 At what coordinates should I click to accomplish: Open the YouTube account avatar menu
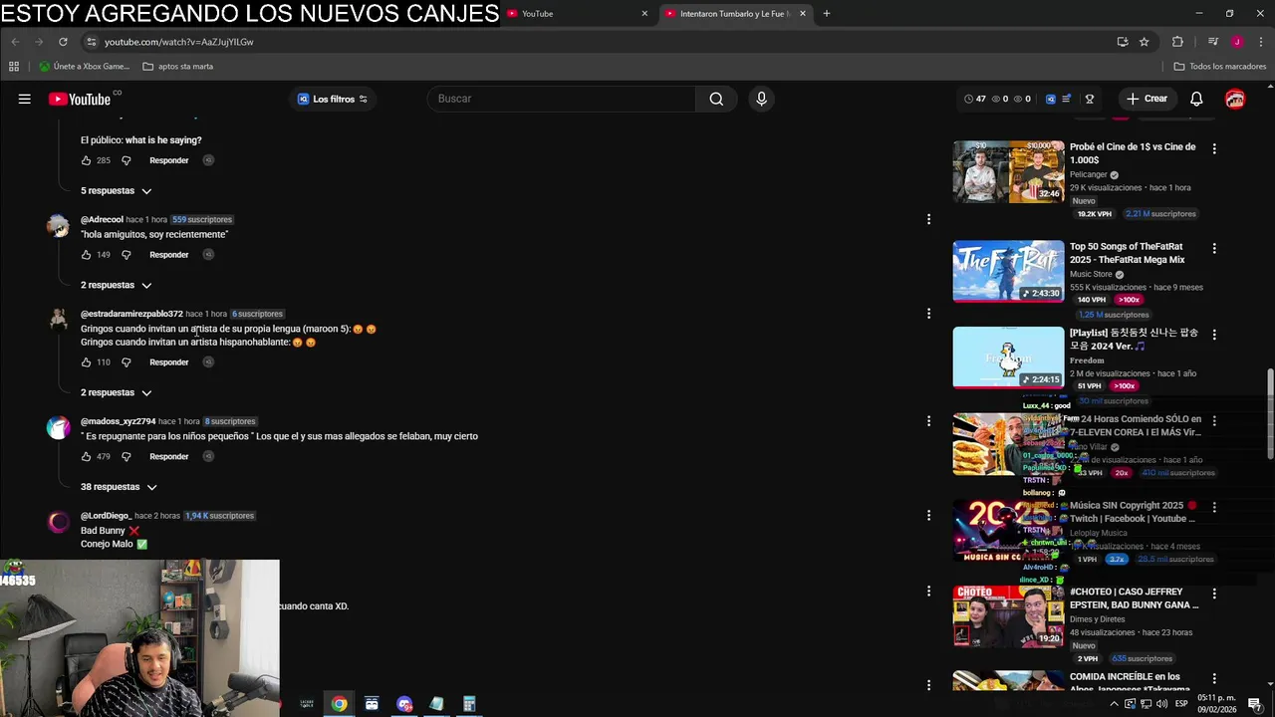tap(1235, 99)
